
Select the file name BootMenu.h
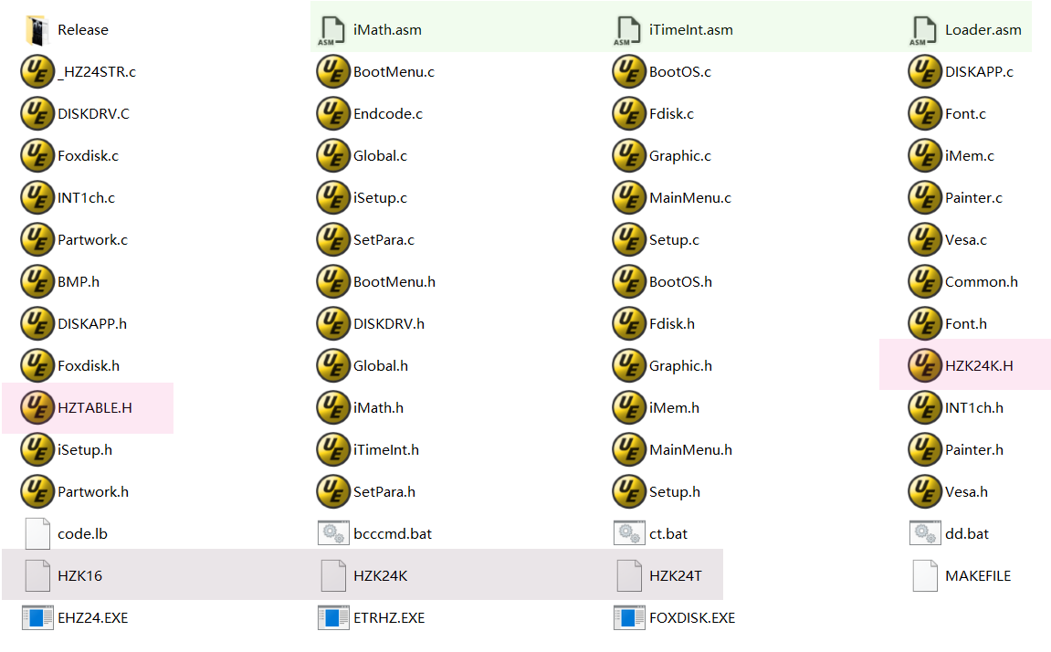point(394,282)
